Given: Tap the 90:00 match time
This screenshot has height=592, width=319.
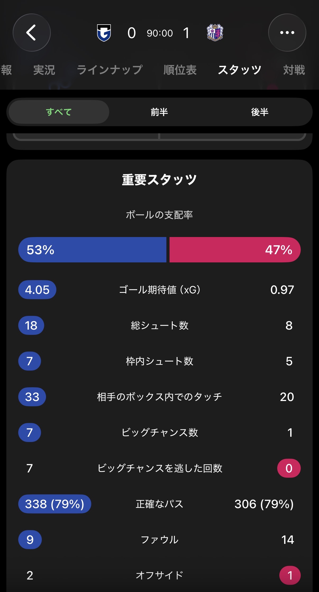Looking at the screenshot, I should pyautogui.click(x=160, y=33).
